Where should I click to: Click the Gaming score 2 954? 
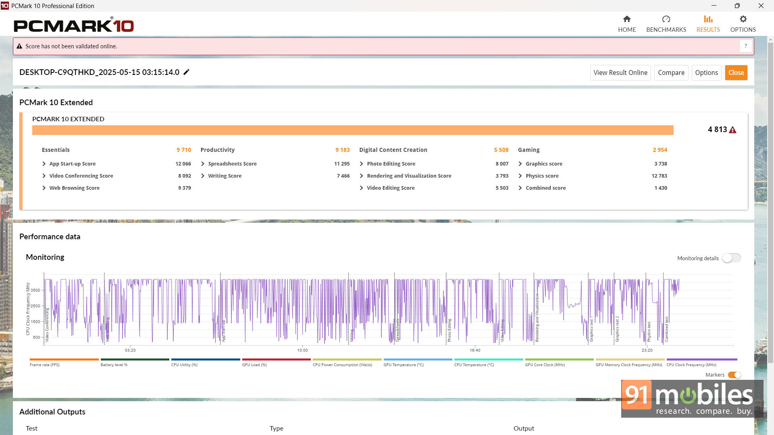(660, 150)
